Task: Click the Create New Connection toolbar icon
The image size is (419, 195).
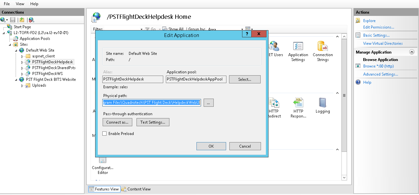Action: [x=3, y=20]
